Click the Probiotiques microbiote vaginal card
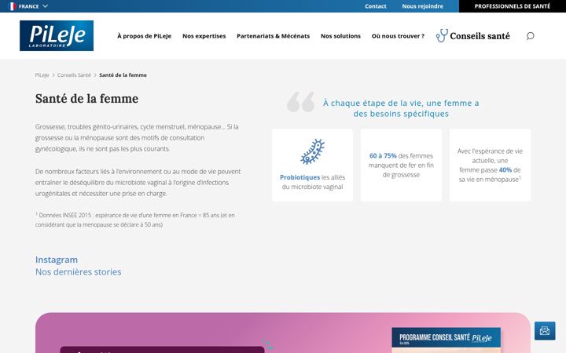 coord(313,165)
